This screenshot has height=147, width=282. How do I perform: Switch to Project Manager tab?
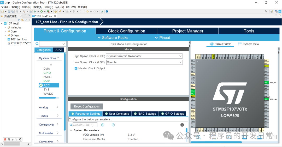(x=188, y=31)
